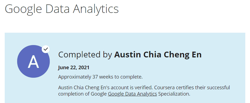This screenshot has width=250, height=103.
Task: Click the word weeks in duration line
Action: coord(105,77)
